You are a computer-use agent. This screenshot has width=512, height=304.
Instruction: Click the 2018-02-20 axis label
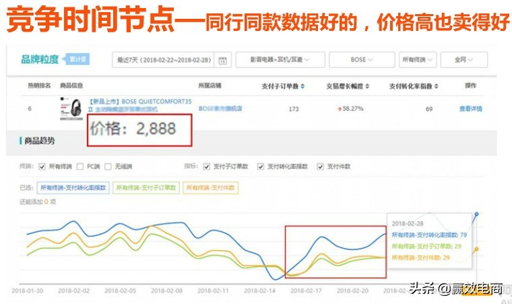tap(352, 291)
